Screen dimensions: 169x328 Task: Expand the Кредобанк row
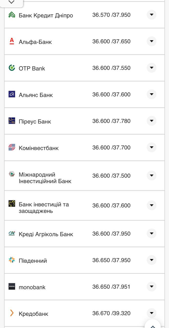[x=152, y=313]
